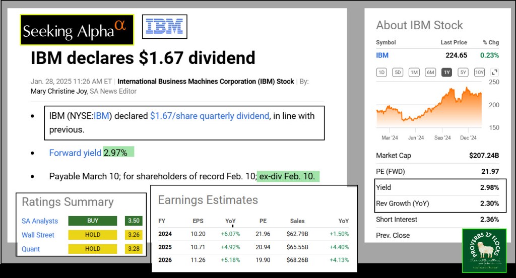This screenshot has width=516, height=278.
Task: Click the expand chart icon
Action: pyautogui.click(x=494, y=73)
